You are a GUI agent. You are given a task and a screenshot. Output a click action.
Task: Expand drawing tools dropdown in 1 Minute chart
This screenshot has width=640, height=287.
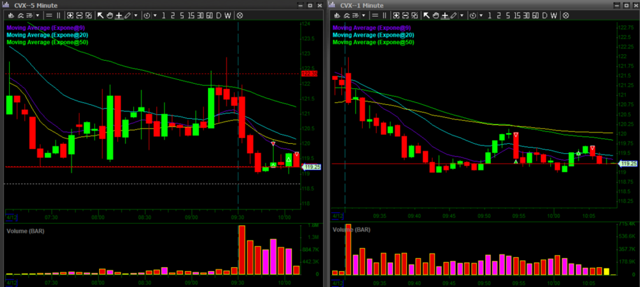coord(463,15)
